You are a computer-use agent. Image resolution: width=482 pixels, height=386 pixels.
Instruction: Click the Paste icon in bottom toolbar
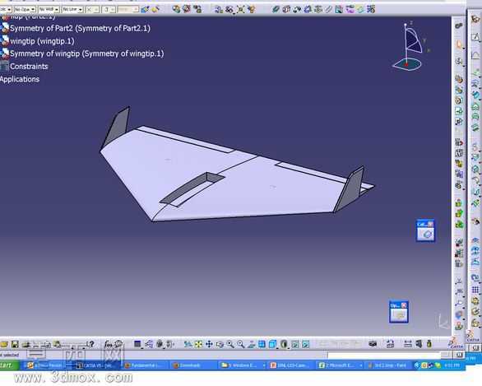click(x=57, y=345)
